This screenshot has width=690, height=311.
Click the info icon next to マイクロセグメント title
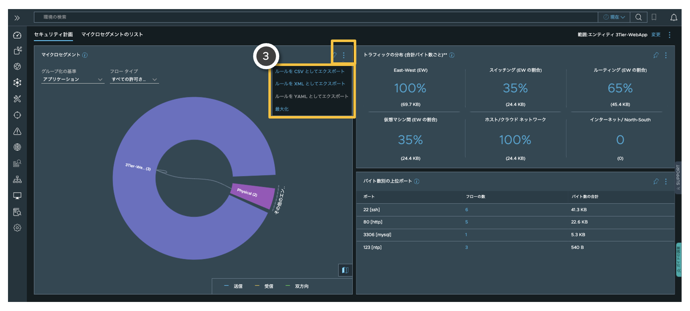85,55
